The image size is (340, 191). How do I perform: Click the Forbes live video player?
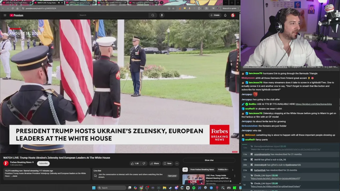click(x=120, y=86)
